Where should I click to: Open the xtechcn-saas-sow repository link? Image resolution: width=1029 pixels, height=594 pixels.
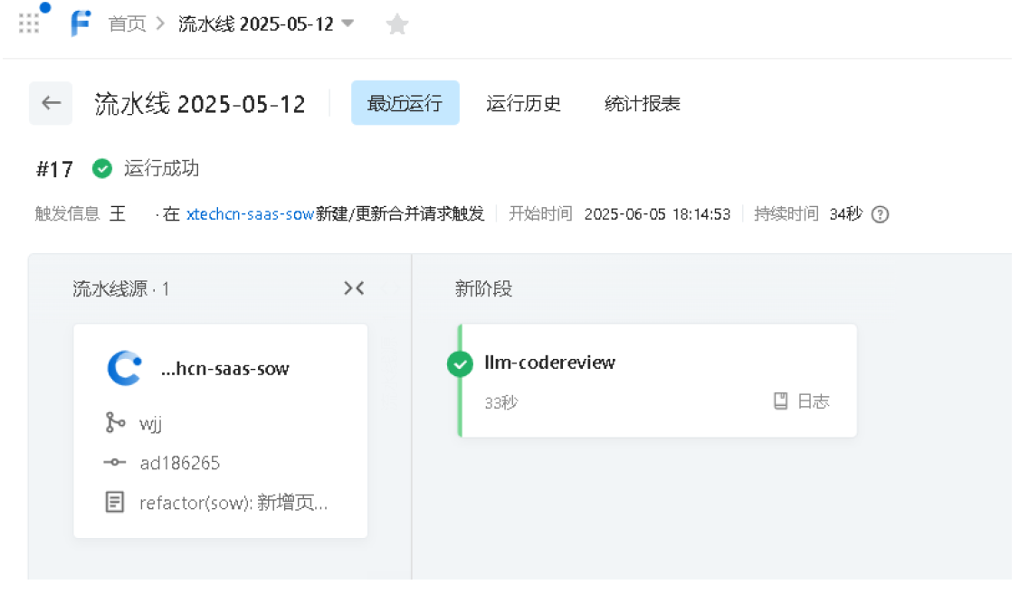coord(250,214)
